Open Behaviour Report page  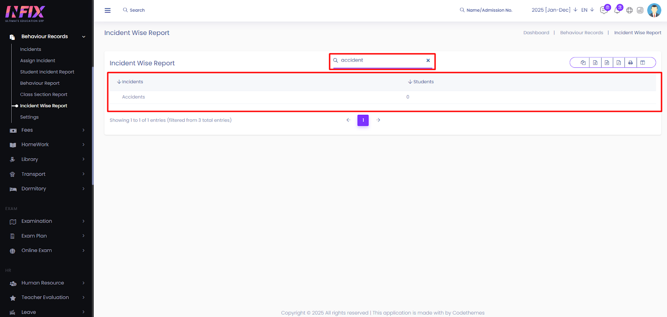[40, 83]
